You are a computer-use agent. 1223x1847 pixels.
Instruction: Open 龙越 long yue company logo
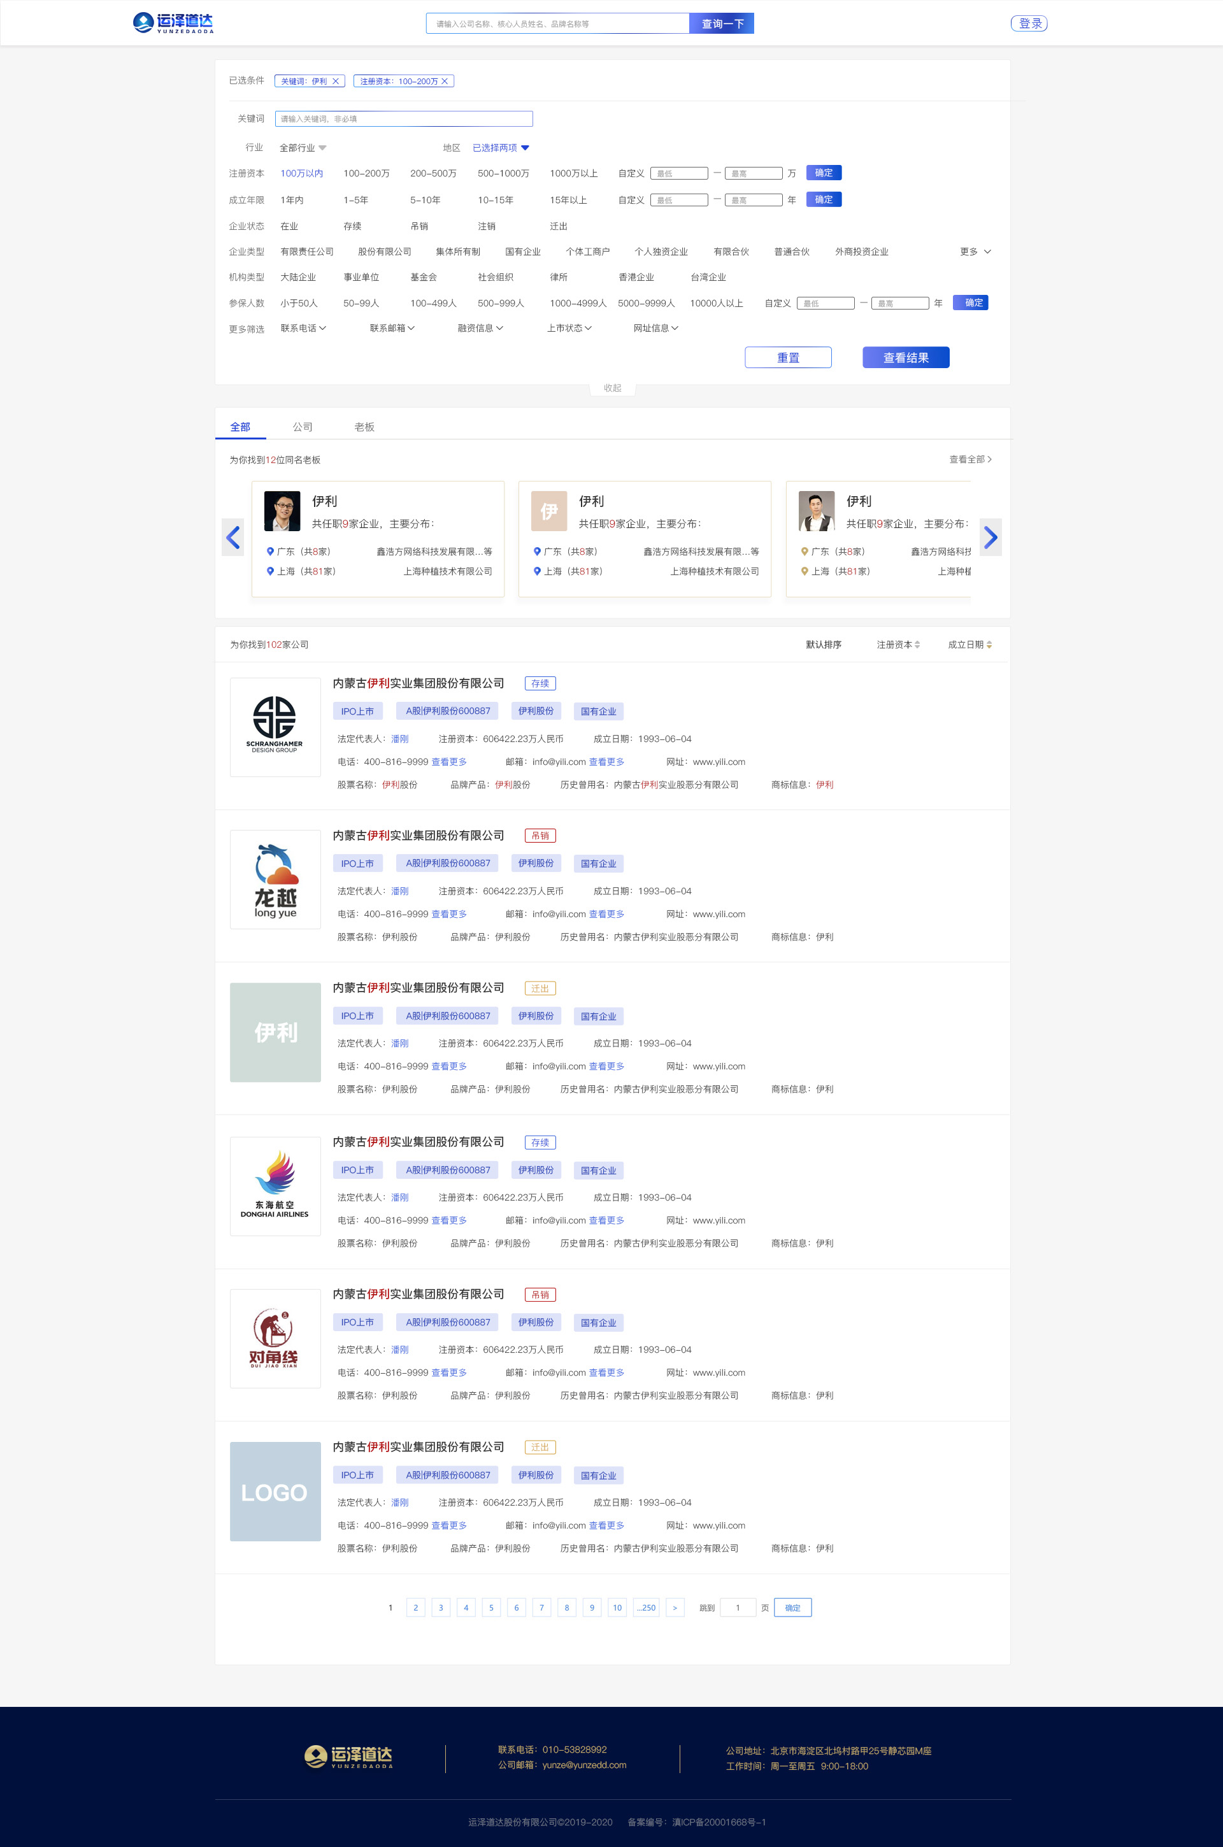[275, 879]
